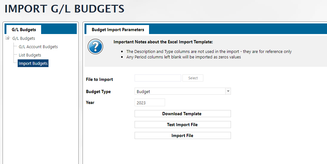Select the highlighted Import Budgets tree item
Screen dimensions: 327x164
tap(33, 64)
